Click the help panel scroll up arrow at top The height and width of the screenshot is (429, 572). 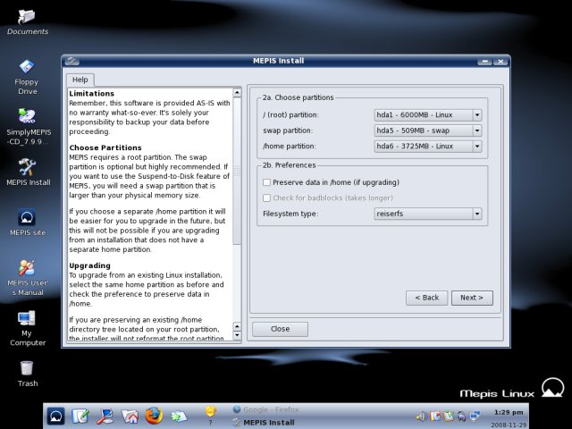point(237,92)
